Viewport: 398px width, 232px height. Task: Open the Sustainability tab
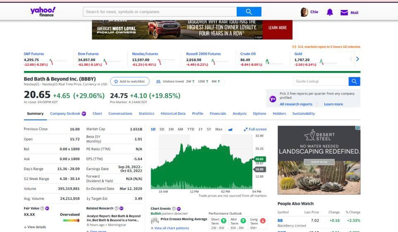coord(304,114)
